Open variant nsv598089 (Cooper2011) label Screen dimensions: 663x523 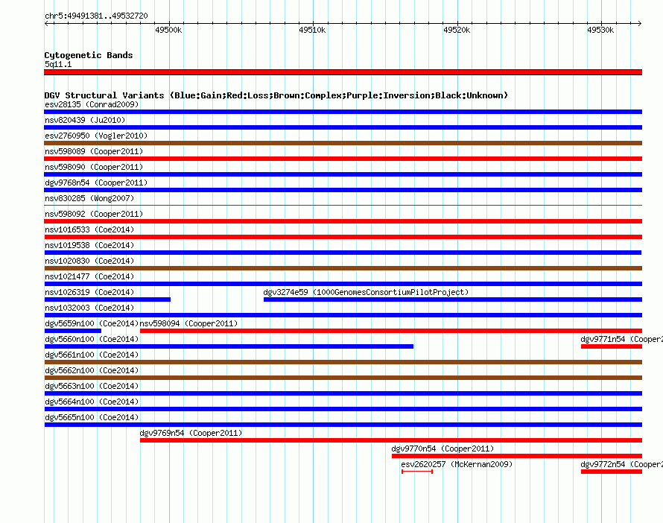[94, 151]
